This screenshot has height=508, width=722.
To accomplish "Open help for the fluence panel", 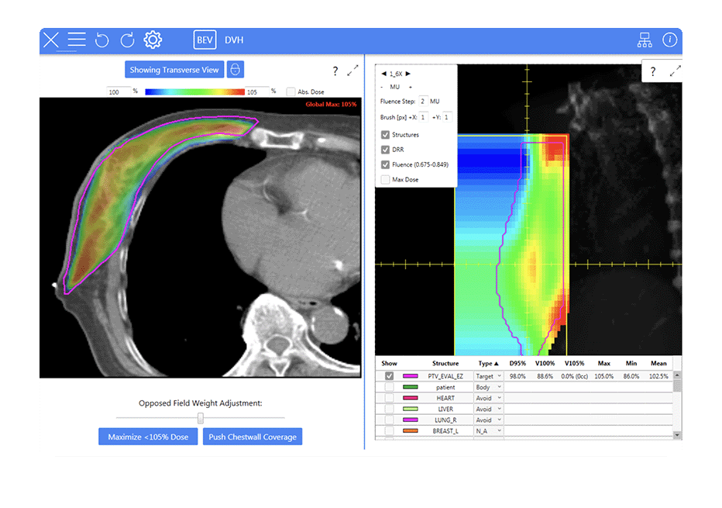I will tap(653, 71).
